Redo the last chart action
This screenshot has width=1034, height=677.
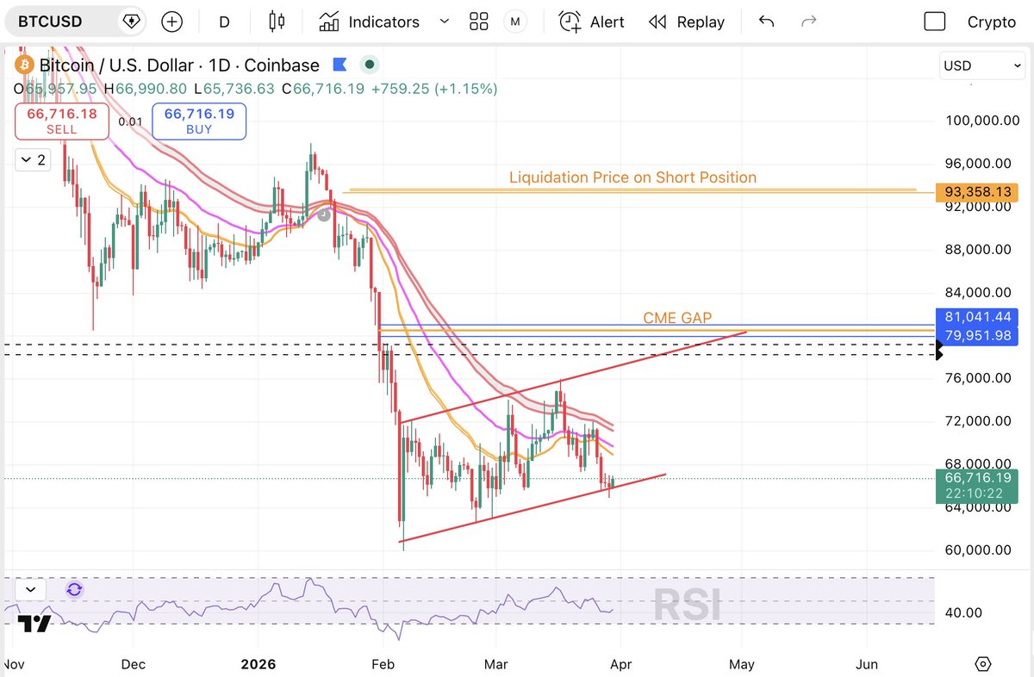(808, 22)
